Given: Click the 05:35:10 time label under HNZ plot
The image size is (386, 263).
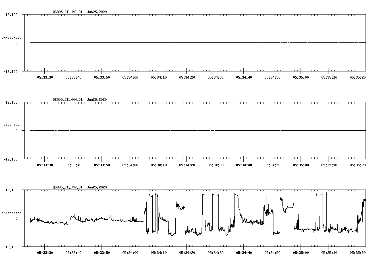Looking at the screenshot, I should [x=329, y=253].
